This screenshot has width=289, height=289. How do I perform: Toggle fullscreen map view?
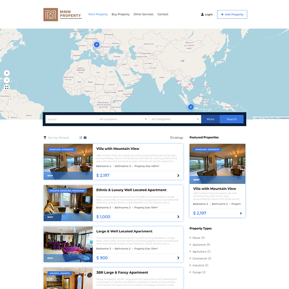click(7, 87)
